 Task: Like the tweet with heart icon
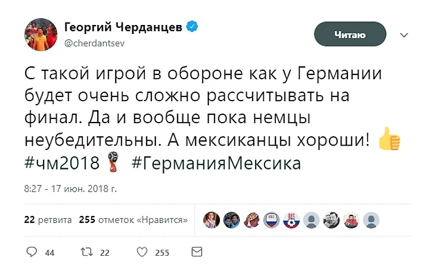[142, 252]
